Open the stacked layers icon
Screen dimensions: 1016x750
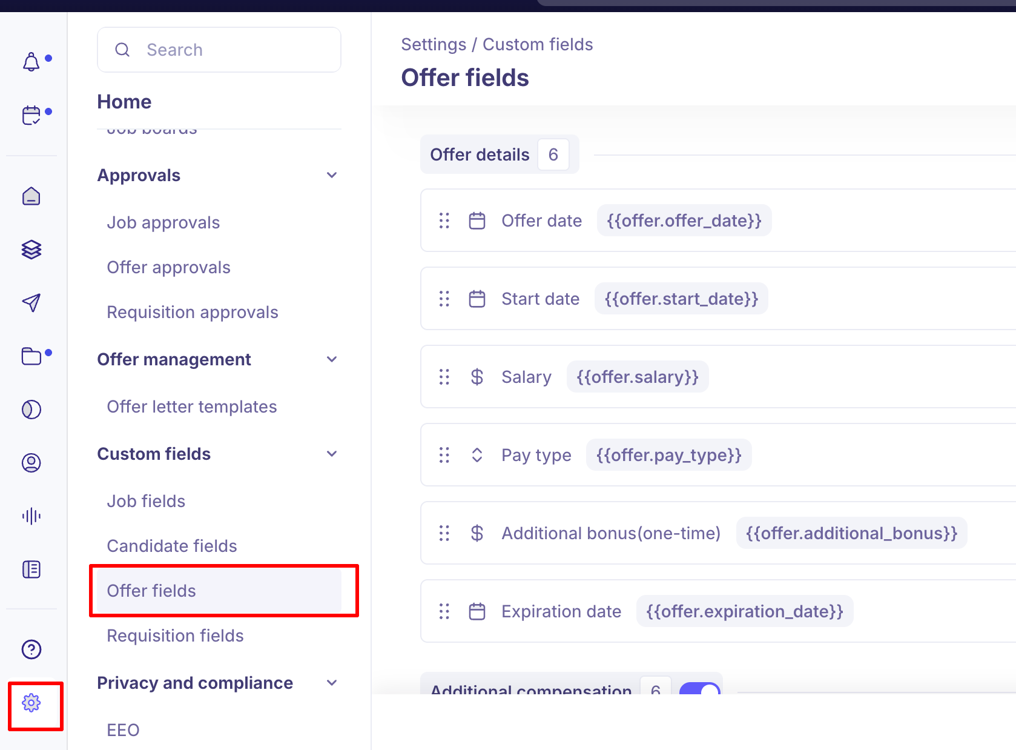(31, 250)
